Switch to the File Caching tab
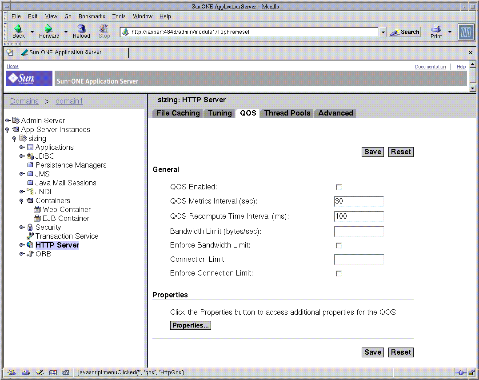Screen dimensions: 479x380 coord(178,113)
